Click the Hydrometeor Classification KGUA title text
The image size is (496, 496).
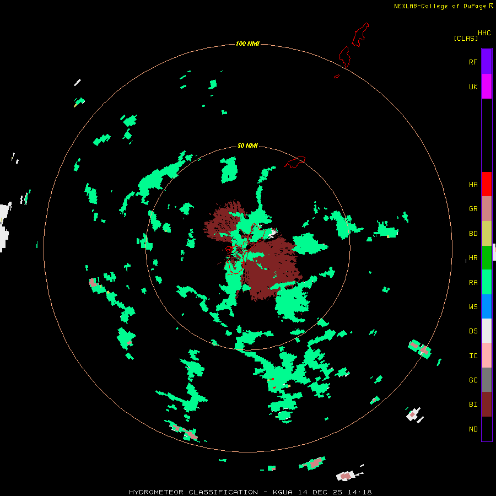click(250, 492)
